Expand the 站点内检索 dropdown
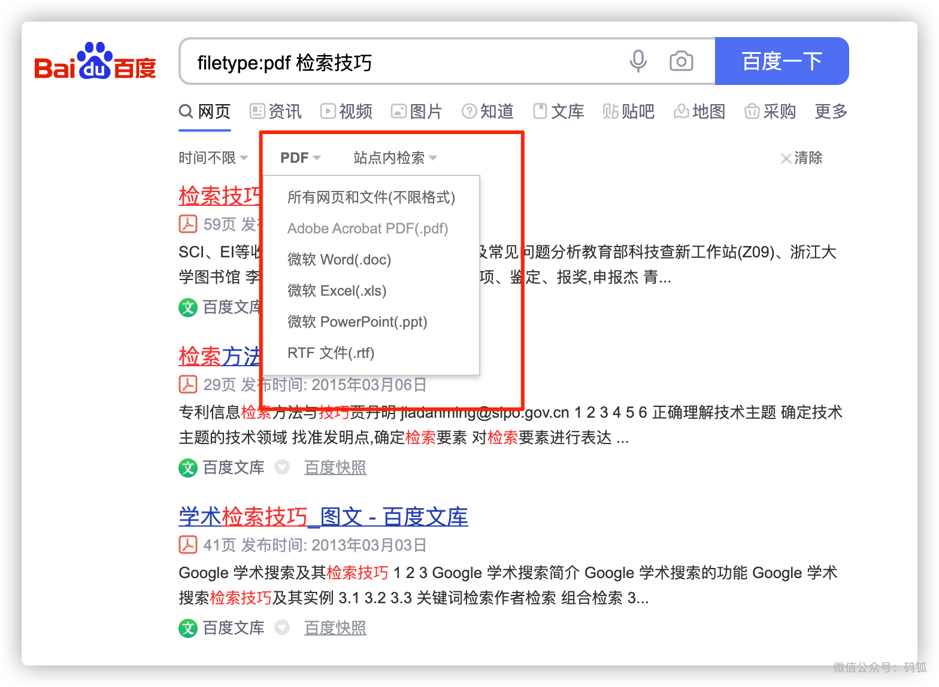Viewport: 939px width, 687px height. (x=395, y=158)
